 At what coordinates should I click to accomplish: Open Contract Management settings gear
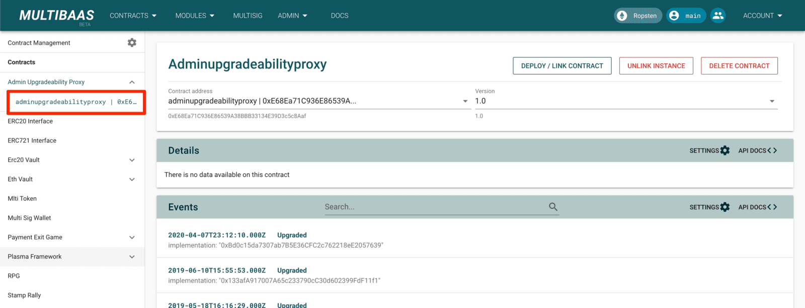[x=132, y=43]
